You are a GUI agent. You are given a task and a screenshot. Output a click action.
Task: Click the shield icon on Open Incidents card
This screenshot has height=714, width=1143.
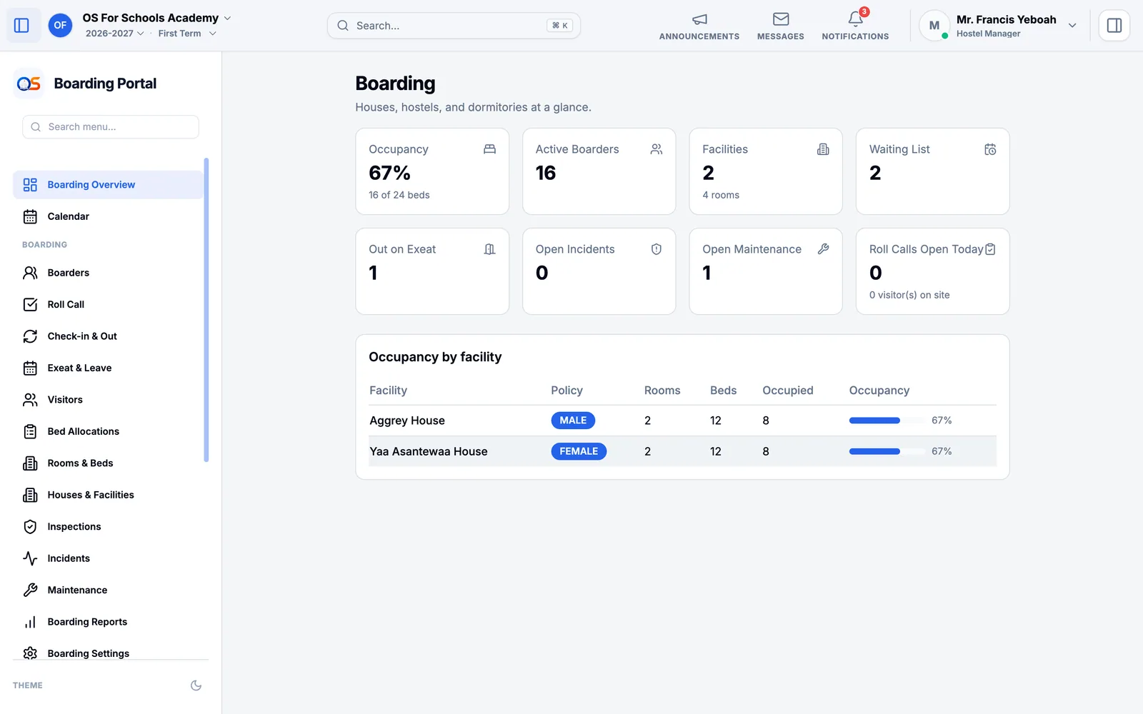[x=657, y=249]
